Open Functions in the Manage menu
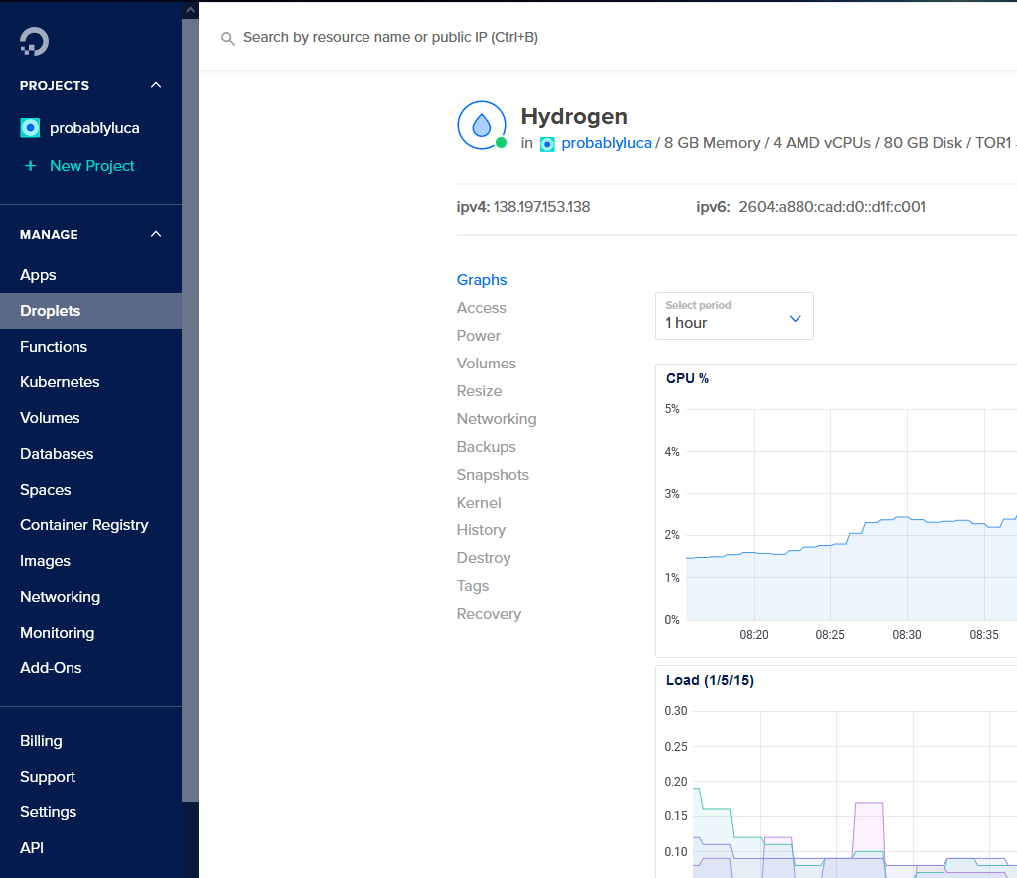The width and height of the screenshot is (1017, 878). pyautogui.click(x=90, y=347)
